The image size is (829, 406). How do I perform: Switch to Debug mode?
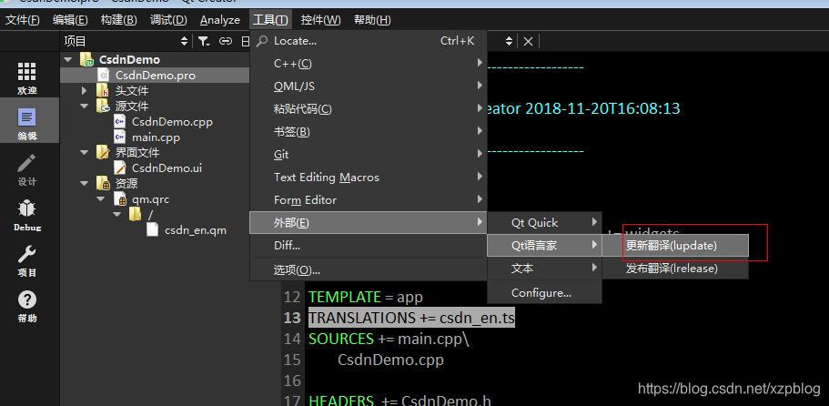pyautogui.click(x=27, y=215)
